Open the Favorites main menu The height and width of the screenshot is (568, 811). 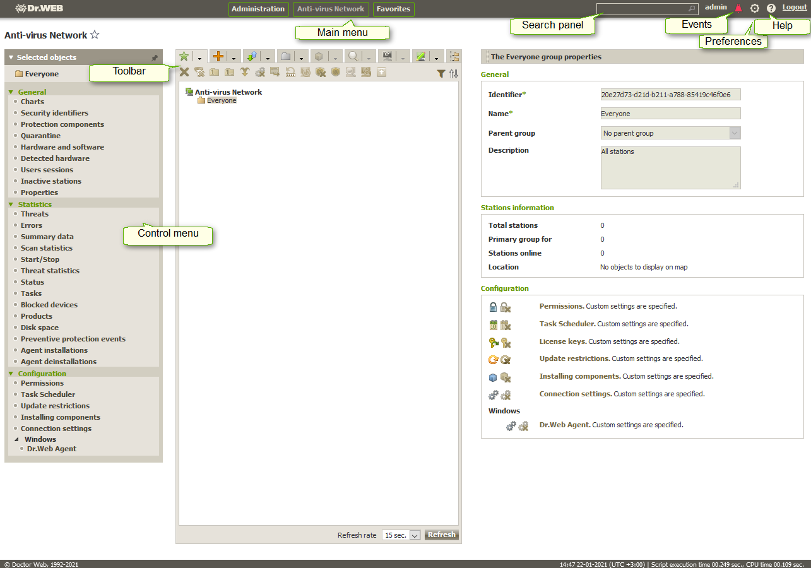click(393, 9)
